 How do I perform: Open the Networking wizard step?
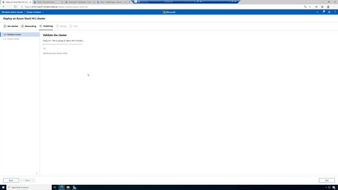tap(29, 26)
